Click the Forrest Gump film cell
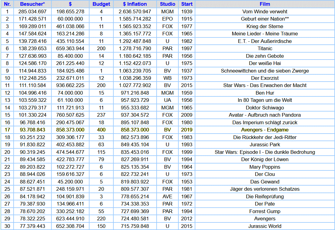 tap(265, 211)
